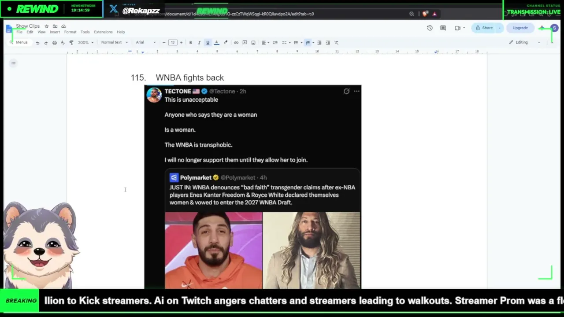
Task: Toggle the bulleted list
Action: pyautogui.click(x=296, y=43)
